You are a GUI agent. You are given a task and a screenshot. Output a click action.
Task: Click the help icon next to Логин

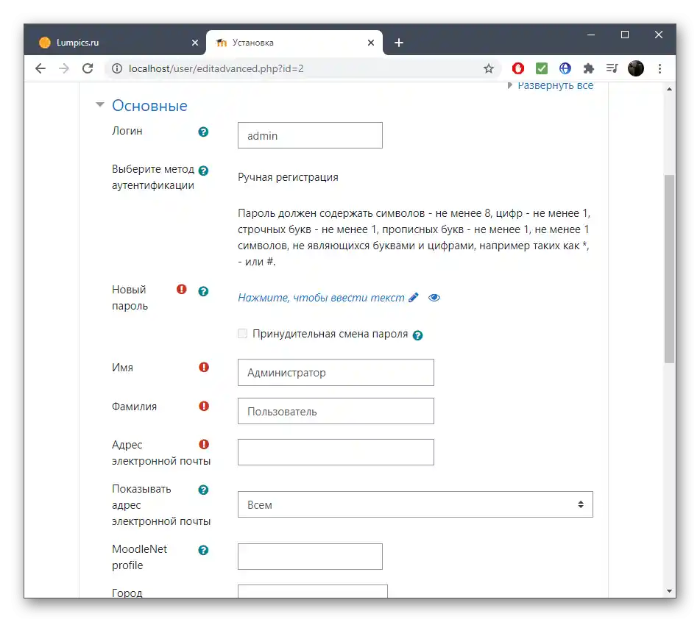203,132
